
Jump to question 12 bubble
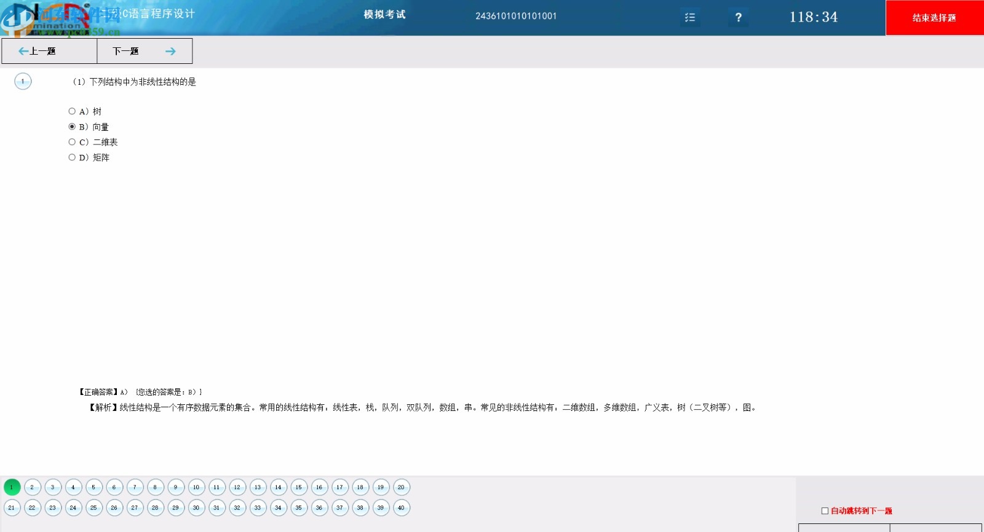[x=237, y=487]
